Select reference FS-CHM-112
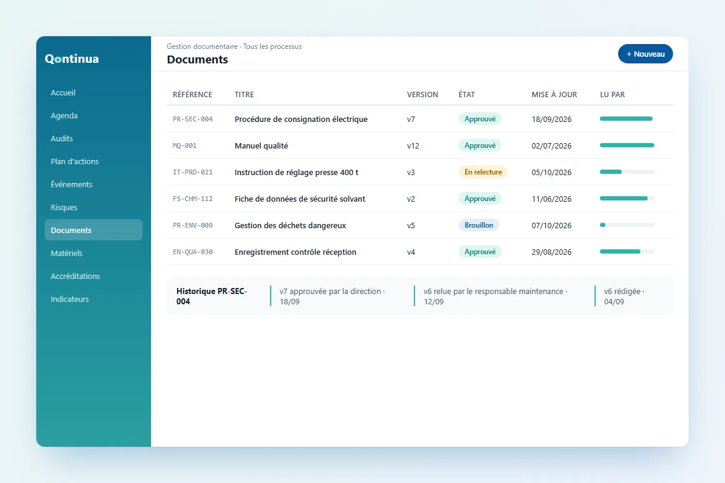 click(193, 199)
